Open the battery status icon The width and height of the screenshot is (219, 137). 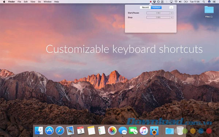[186, 2]
